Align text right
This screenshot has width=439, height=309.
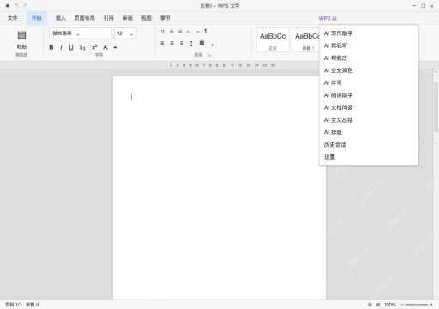click(182, 43)
